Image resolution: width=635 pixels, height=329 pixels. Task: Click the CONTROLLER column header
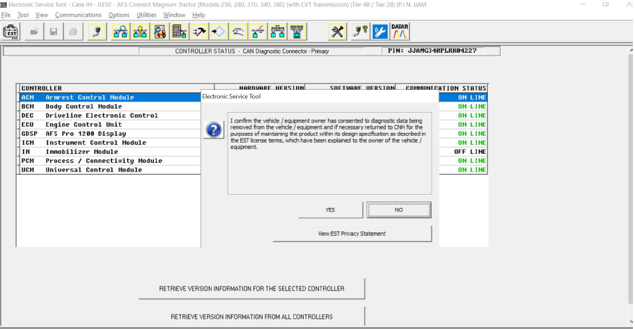click(x=117, y=88)
